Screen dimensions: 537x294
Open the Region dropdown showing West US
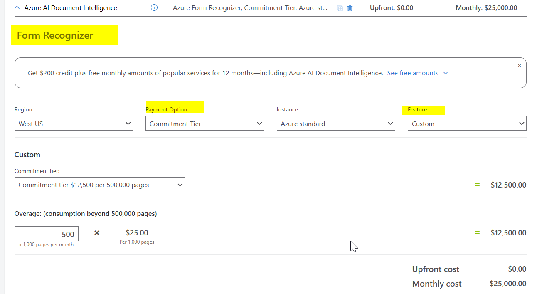click(x=74, y=124)
